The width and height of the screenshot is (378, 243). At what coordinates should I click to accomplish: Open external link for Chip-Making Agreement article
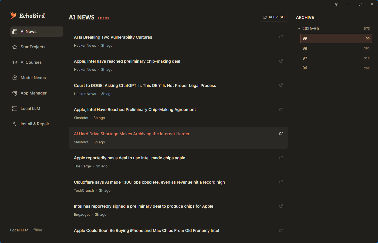[x=281, y=109]
